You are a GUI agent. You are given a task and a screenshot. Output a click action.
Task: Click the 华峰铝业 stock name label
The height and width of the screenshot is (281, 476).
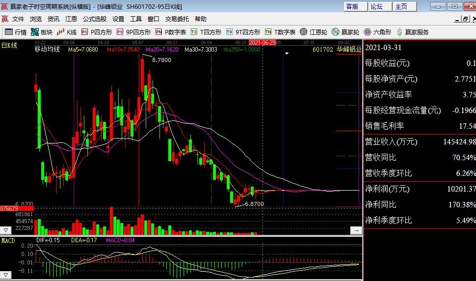click(349, 50)
